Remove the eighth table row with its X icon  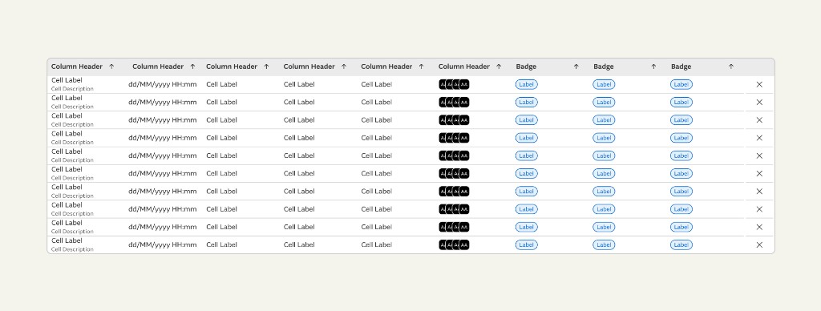[x=759, y=209]
